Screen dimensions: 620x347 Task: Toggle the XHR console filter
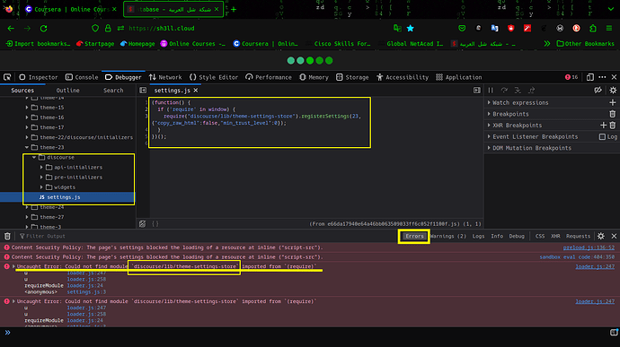tap(555, 236)
